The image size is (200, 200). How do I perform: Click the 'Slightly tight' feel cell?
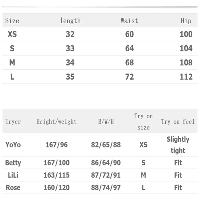(x=178, y=145)
